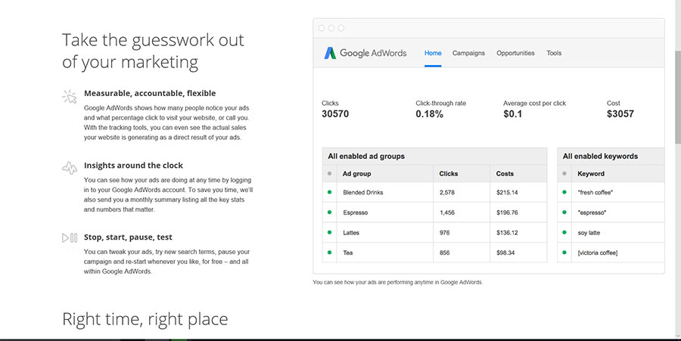Click the $196.76 cost value
This screenshot has height=341, width=681.
pyautogui.click(x=507, y=212)
